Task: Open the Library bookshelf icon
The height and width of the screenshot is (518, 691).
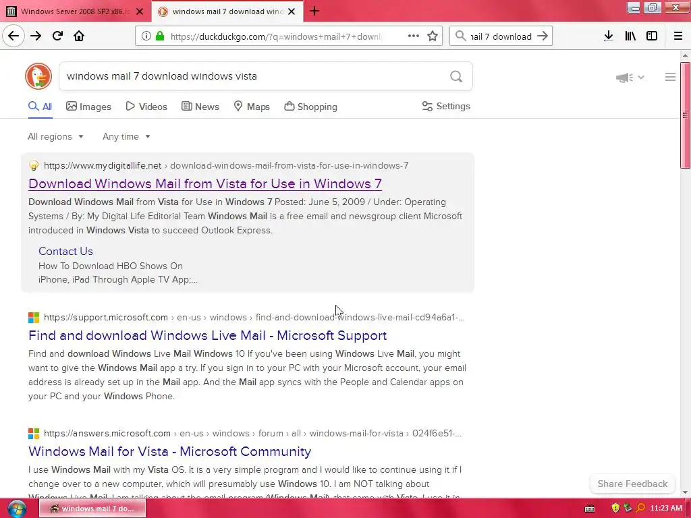Action: pos(630,36)
